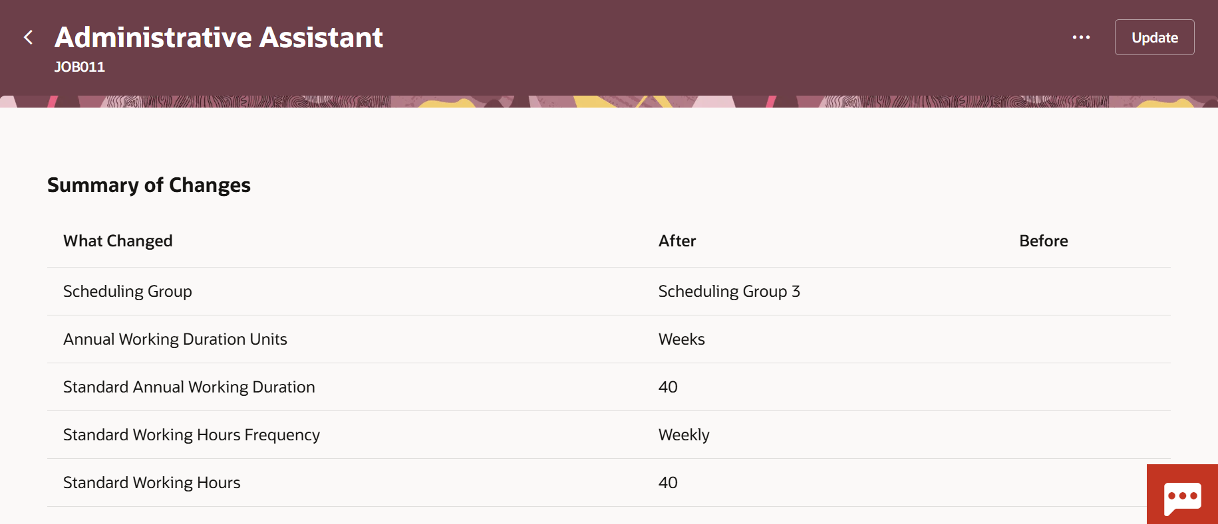1218x524 pixels.
Task: Select the Standard Working Hours Frequency label
Action: 192,435
